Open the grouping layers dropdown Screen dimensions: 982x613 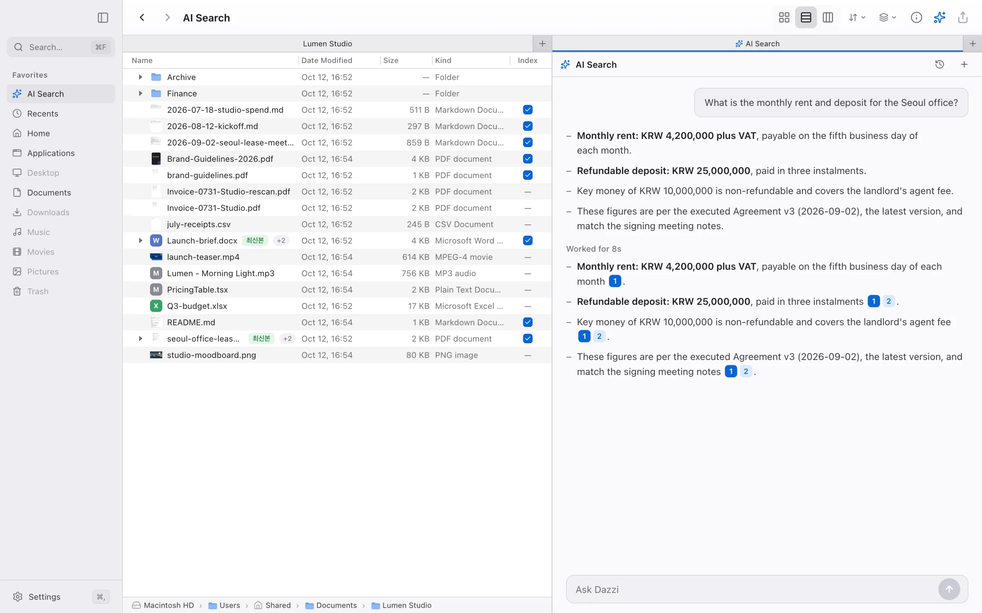(x=887, y=18)
